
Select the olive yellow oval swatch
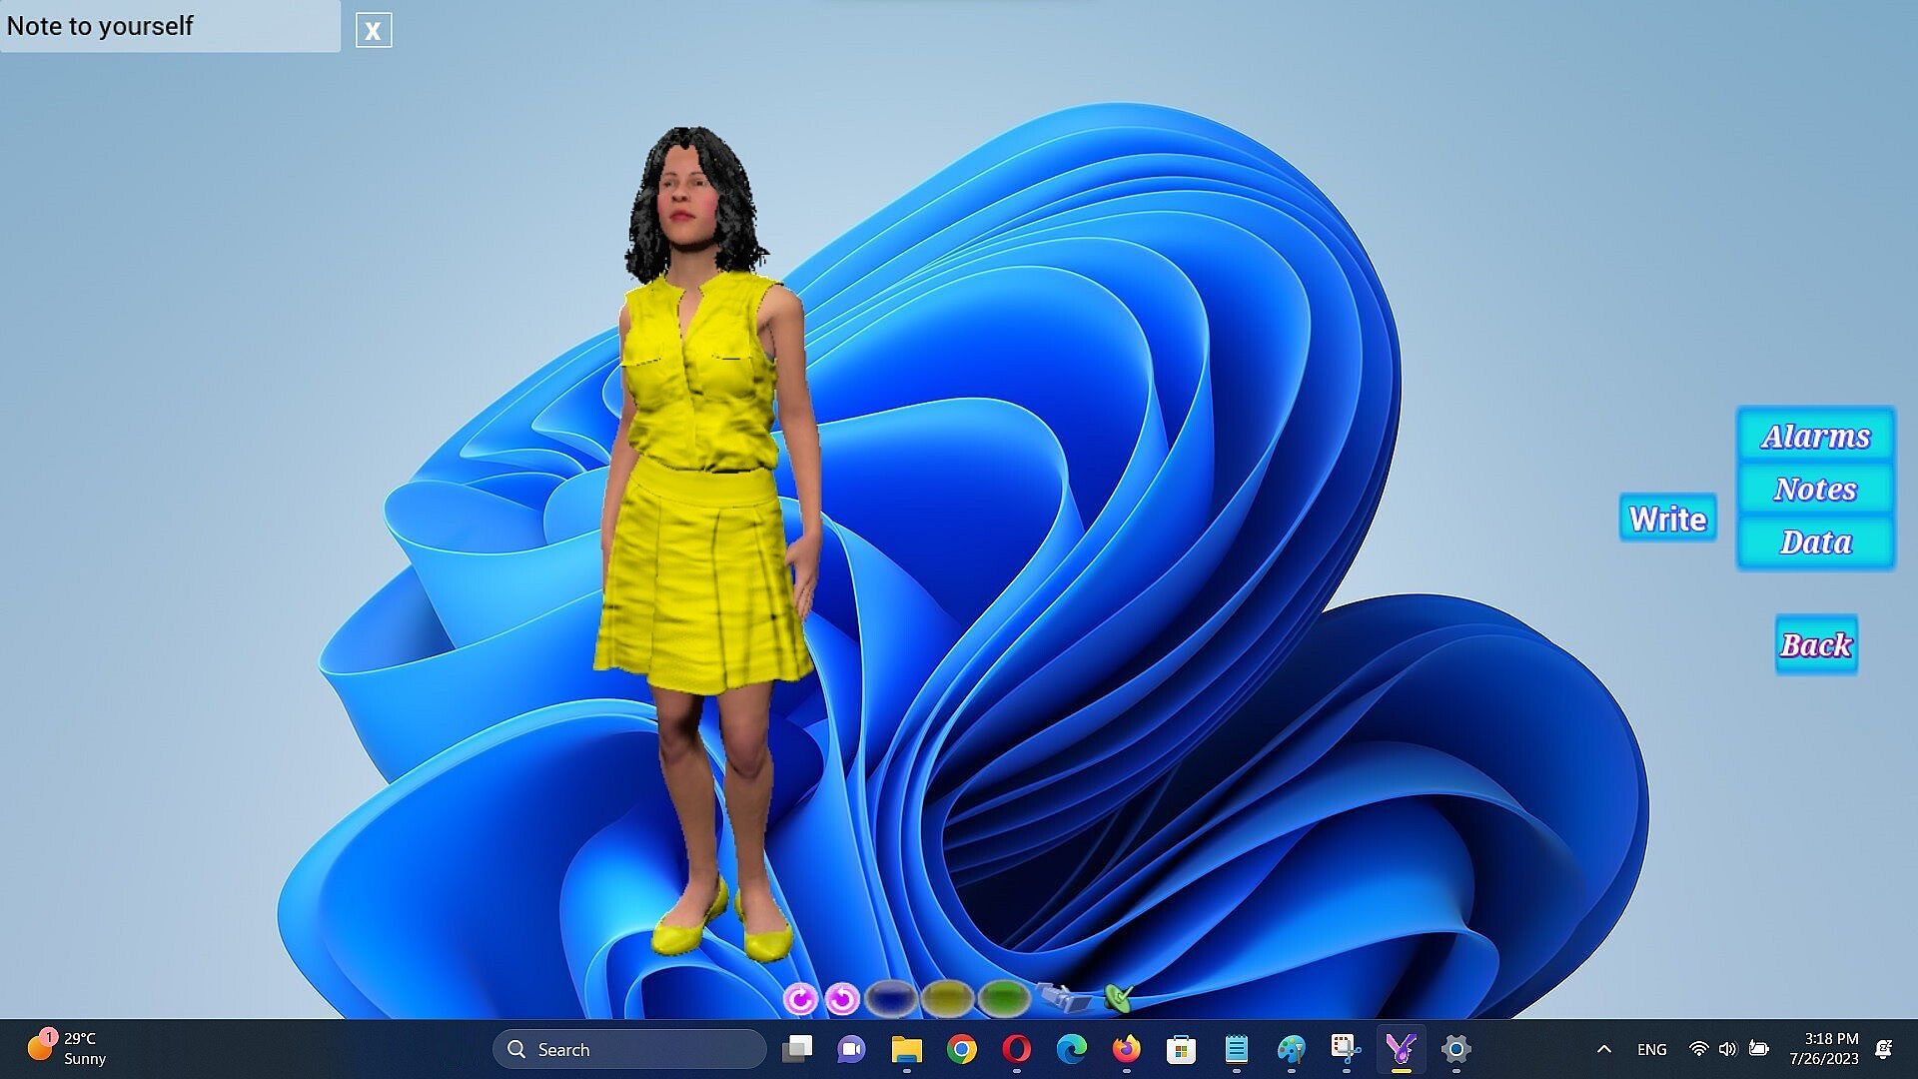click(947, 997)
